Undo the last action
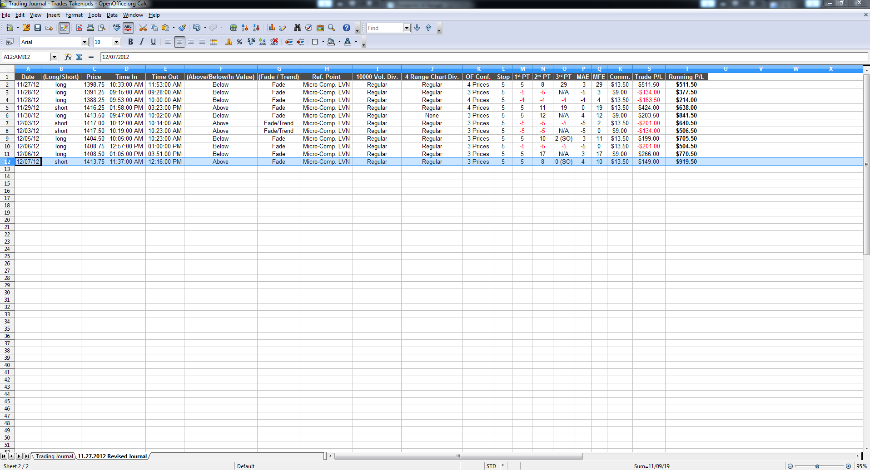 point(196,28)
